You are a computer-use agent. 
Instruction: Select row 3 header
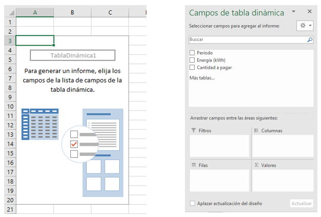coord(10,41)
